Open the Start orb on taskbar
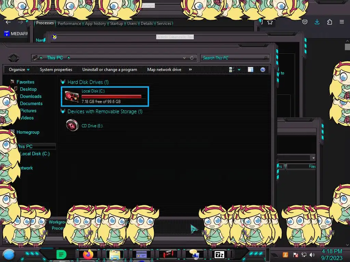Screen dimensions: 350x262 point(9,254)
